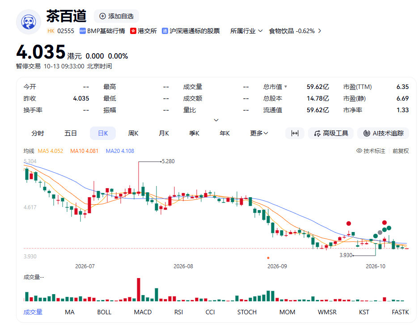Click the 添加自选 button
418x325 pixels.
[116, 16]
